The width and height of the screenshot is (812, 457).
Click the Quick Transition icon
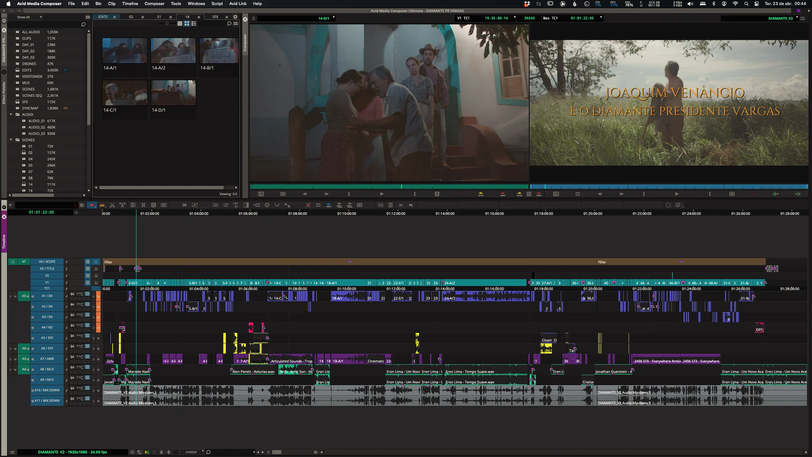(246, 205)
